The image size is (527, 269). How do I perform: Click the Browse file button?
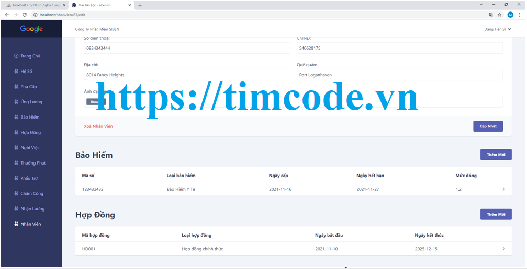(x=96, y=102)
